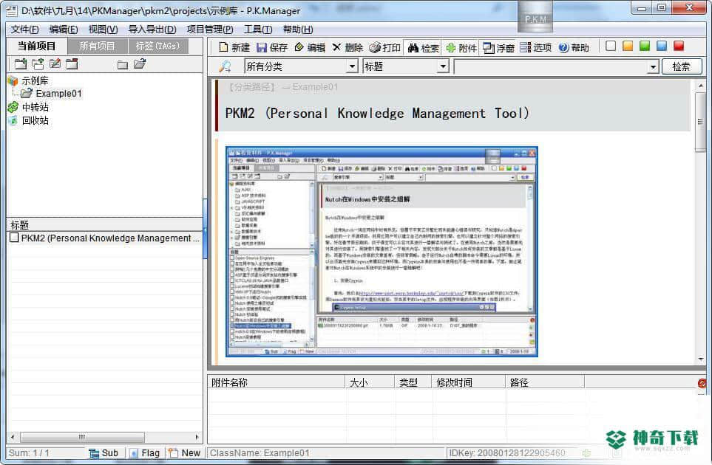Open the 所有分类 category dropdown
The height and width of the screenshot is (465, 712).
(x=352, y=66)
